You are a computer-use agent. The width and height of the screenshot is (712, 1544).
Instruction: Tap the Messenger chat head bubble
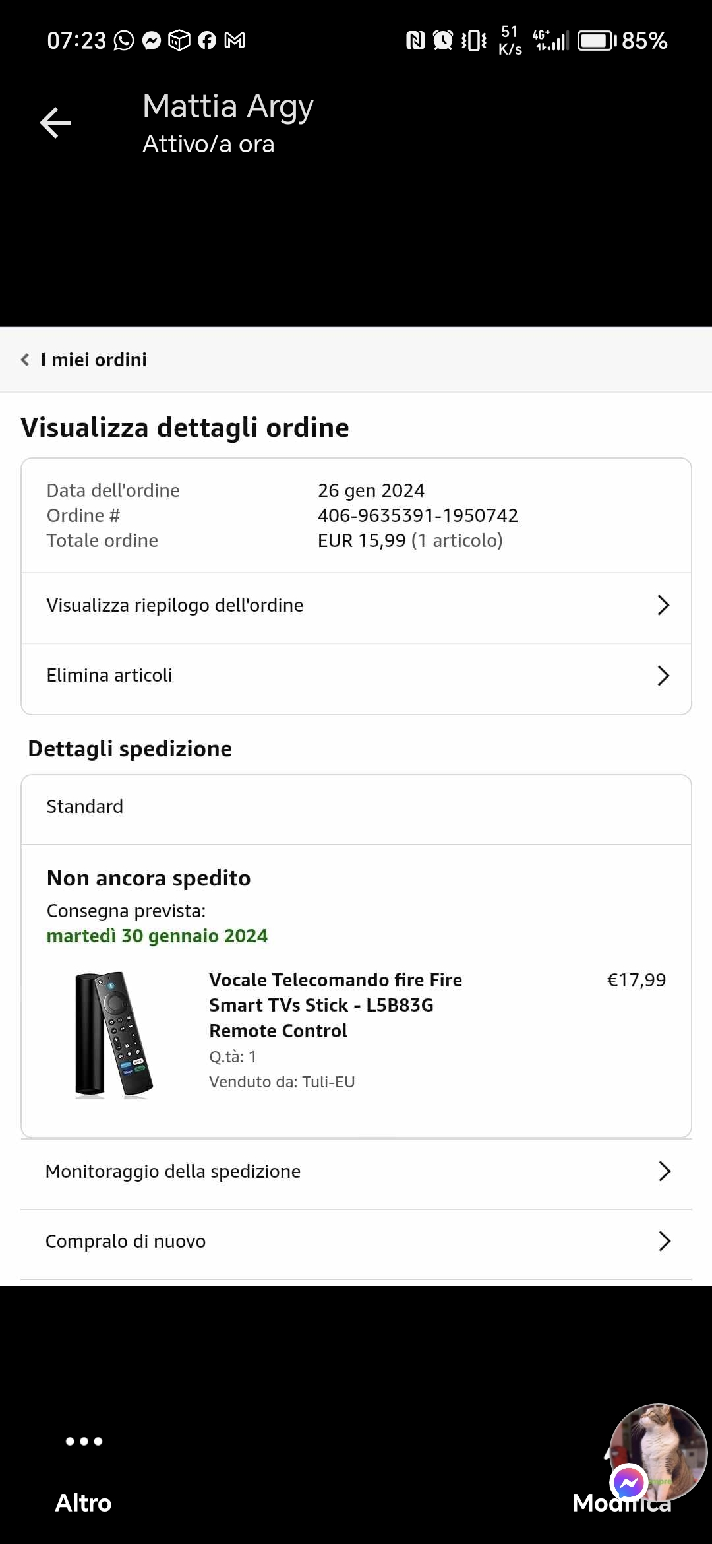point(657,1452)
